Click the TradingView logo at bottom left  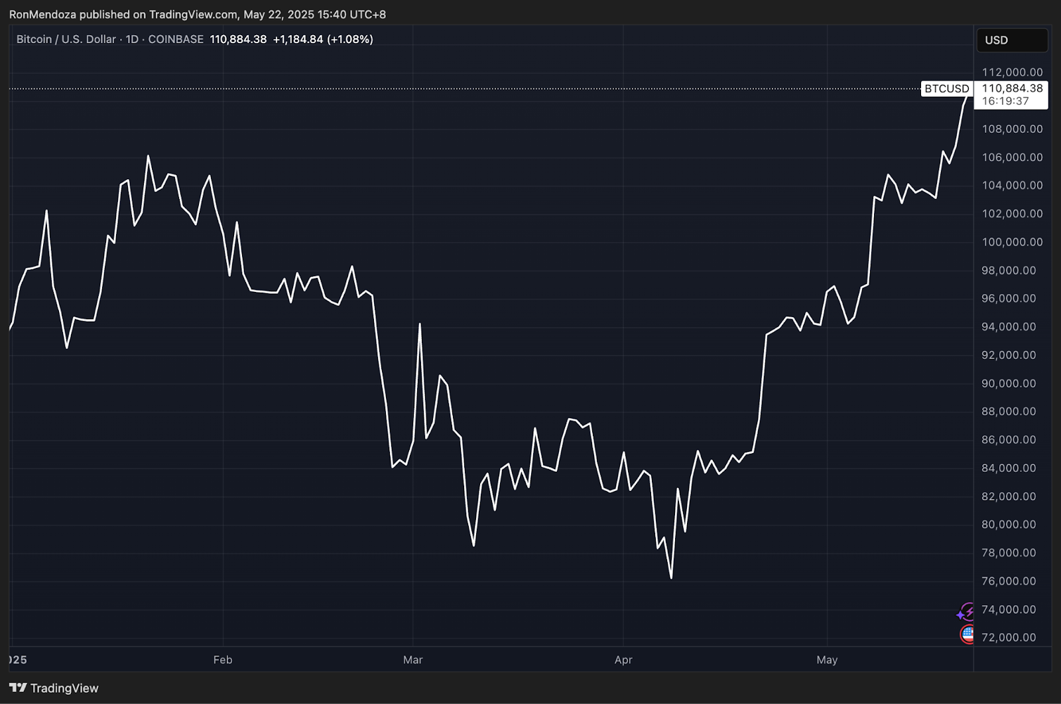coord(54,688)
